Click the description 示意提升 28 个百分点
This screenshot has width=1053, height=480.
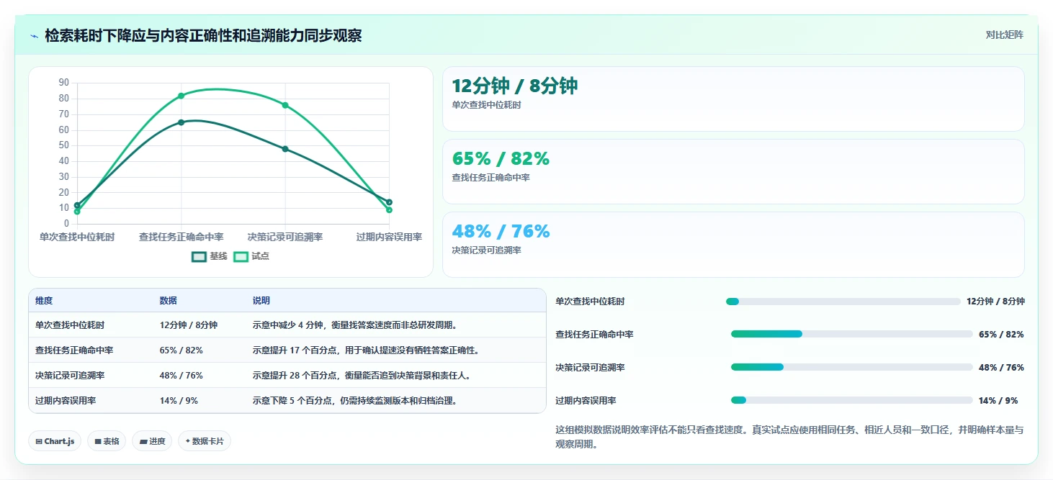(x=362, y=376)
